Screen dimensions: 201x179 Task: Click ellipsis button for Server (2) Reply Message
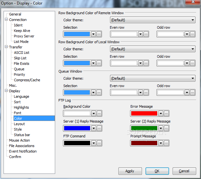[x=166, y=128]
